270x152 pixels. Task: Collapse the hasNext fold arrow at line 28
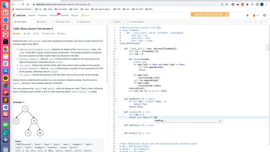[116, 99]
